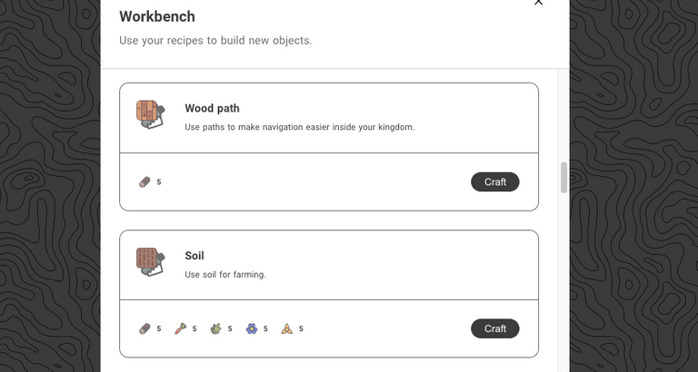Click the quantity 5 beside the blue flower
698x372 pixels.
(x=265, y=328)
